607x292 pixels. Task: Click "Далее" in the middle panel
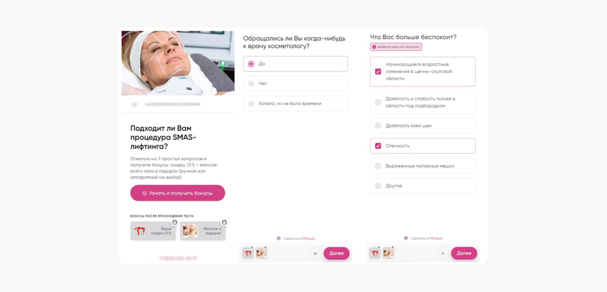click(x=337, y=253)
